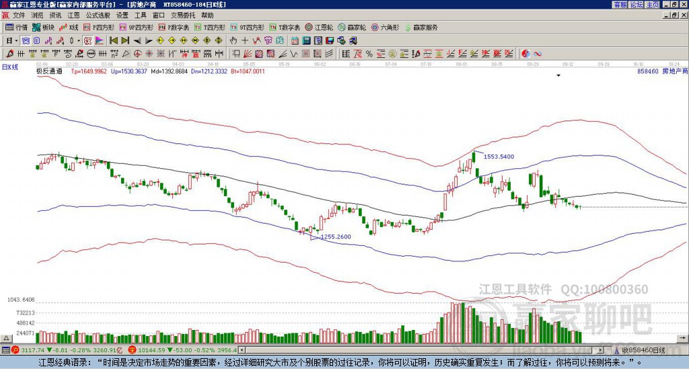This screenshot has height=369, width=689.
Task: Click the 主页 link in title bar
Action: [x=653, y=5]
